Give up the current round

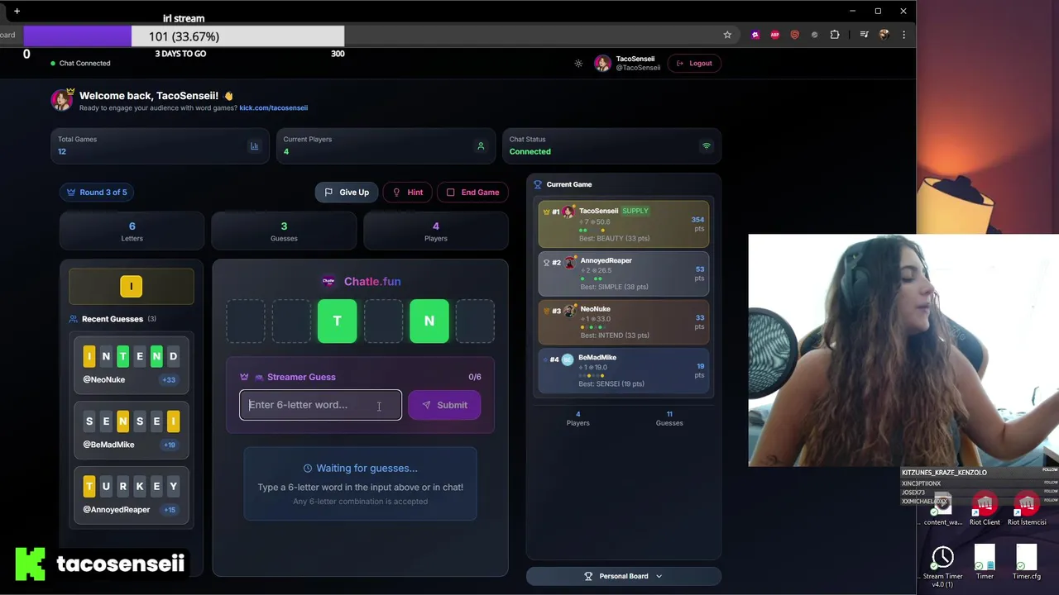(346, 192)
